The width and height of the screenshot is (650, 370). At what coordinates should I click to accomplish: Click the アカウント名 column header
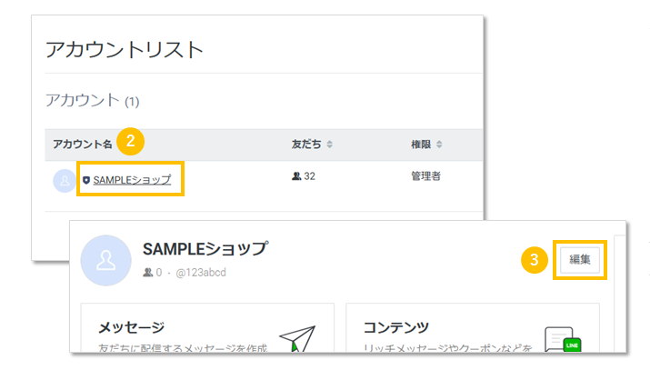tap(82, 145)
